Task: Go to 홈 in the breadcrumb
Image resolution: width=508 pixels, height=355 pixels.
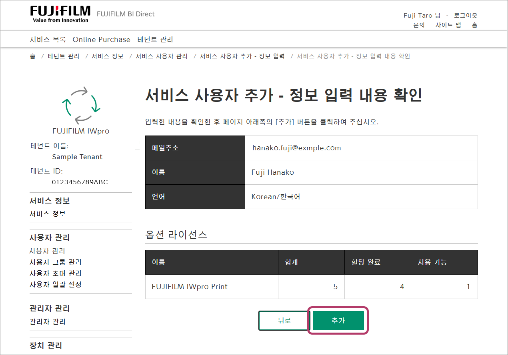Action: point(32,56)
